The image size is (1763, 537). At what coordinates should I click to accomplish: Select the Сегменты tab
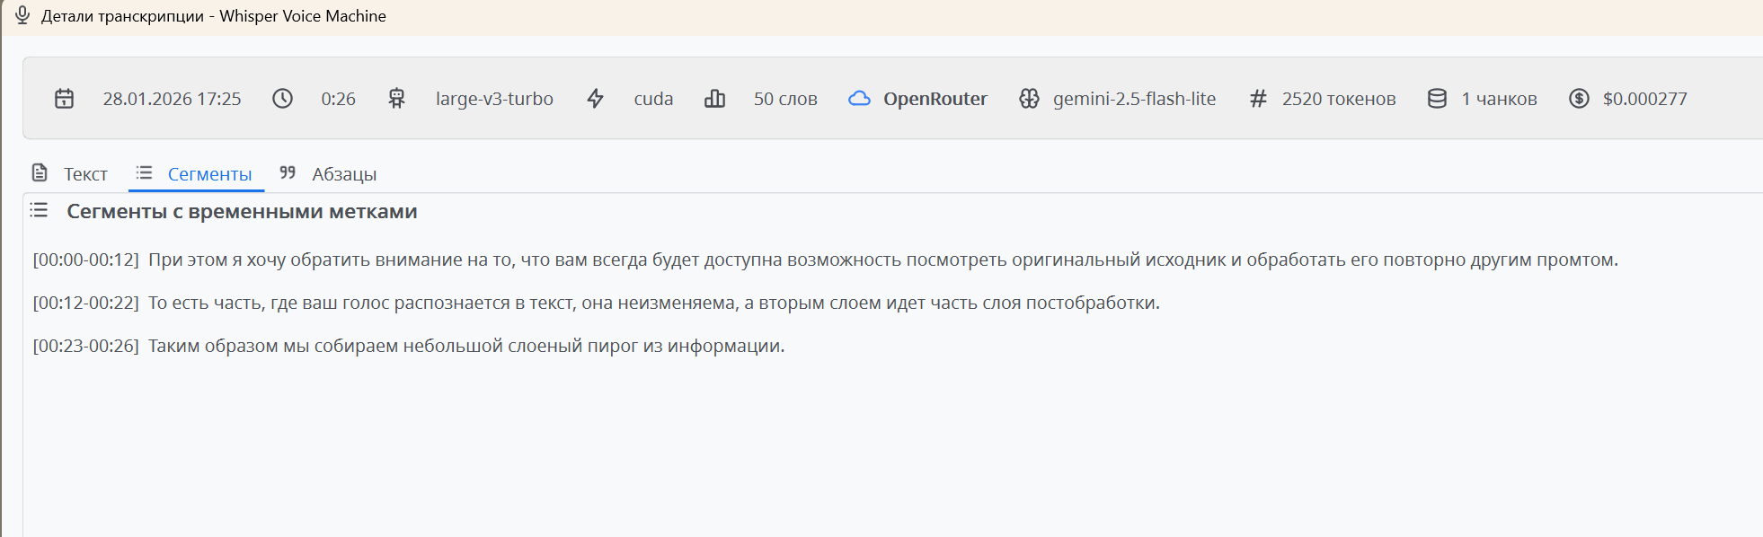(196, 173)
